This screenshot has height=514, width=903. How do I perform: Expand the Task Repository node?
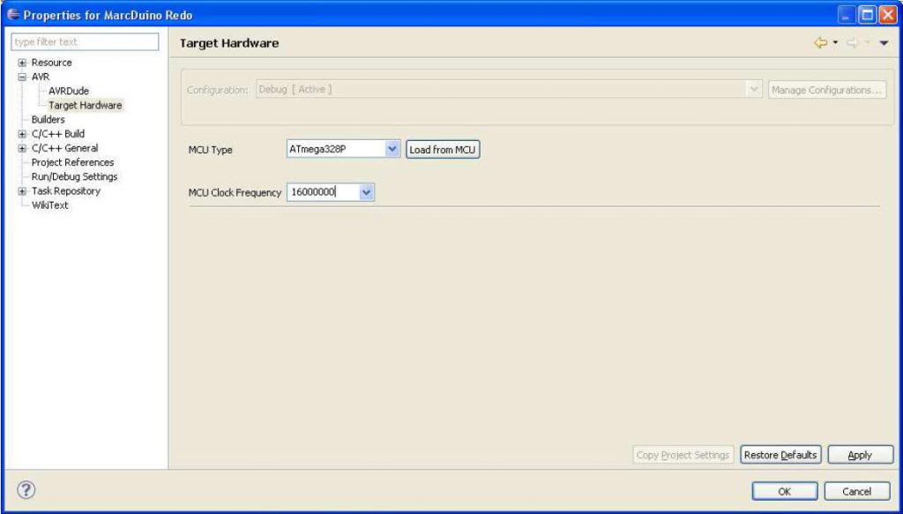22,191
